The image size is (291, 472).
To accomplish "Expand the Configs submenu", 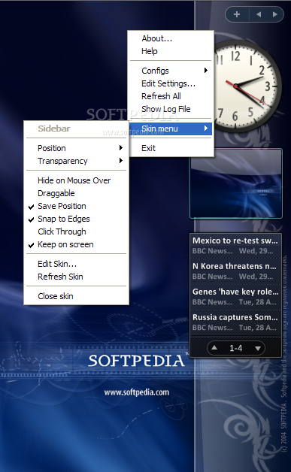I will [171, 71].
